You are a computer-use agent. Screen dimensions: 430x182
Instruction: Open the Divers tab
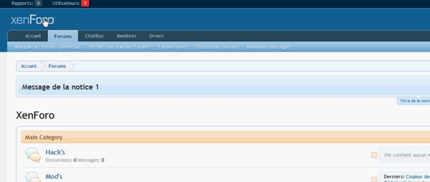(x=156, y=36)
